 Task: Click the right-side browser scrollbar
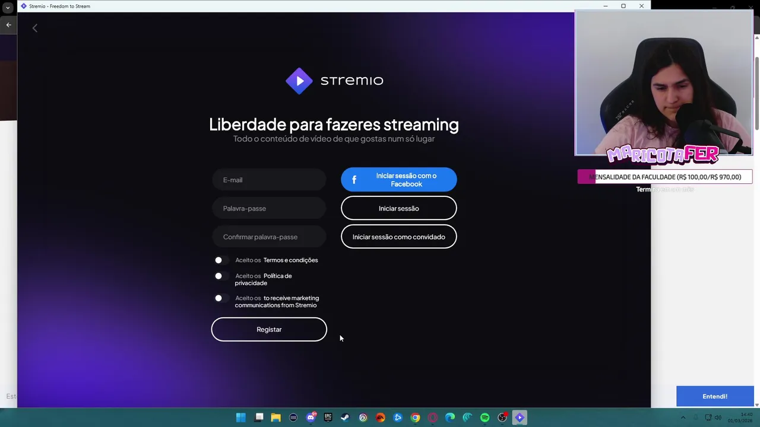click(x=756, y=94)
